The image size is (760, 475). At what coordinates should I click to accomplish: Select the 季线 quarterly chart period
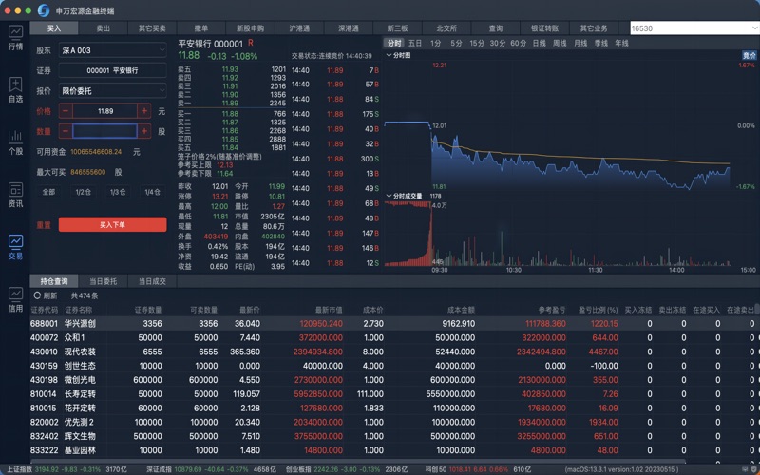point(601,43)
